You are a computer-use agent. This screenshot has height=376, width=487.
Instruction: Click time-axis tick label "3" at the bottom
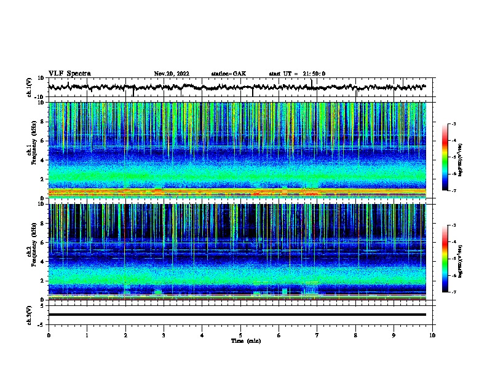(x=164, y=335)
